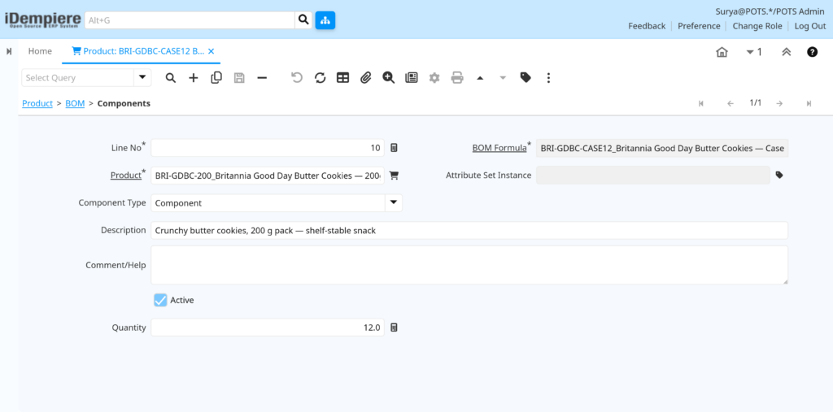Open calculator beside Quantity field

[394, 327]
